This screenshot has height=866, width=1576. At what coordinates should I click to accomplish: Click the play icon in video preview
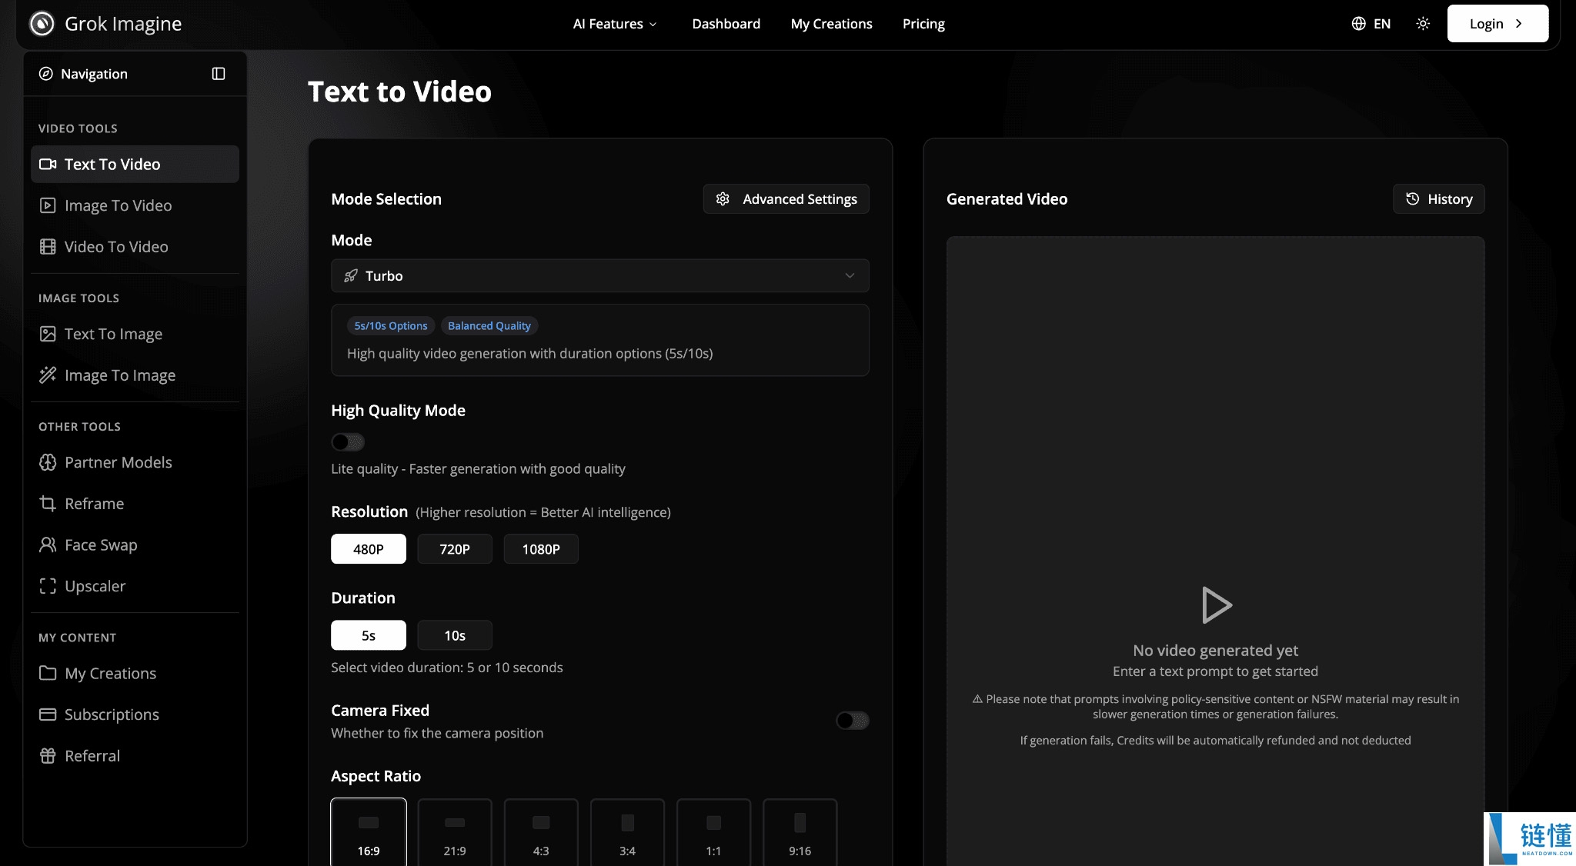pyautogui.click(x=1216, y=605)
